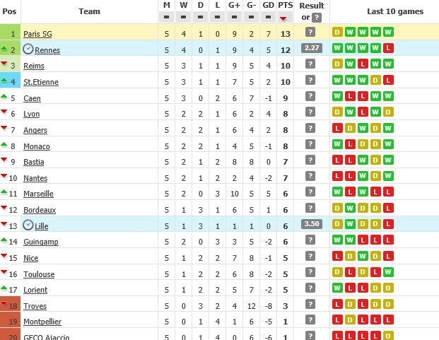Click the red L badge in Rennes row

(x=388, y=49)
